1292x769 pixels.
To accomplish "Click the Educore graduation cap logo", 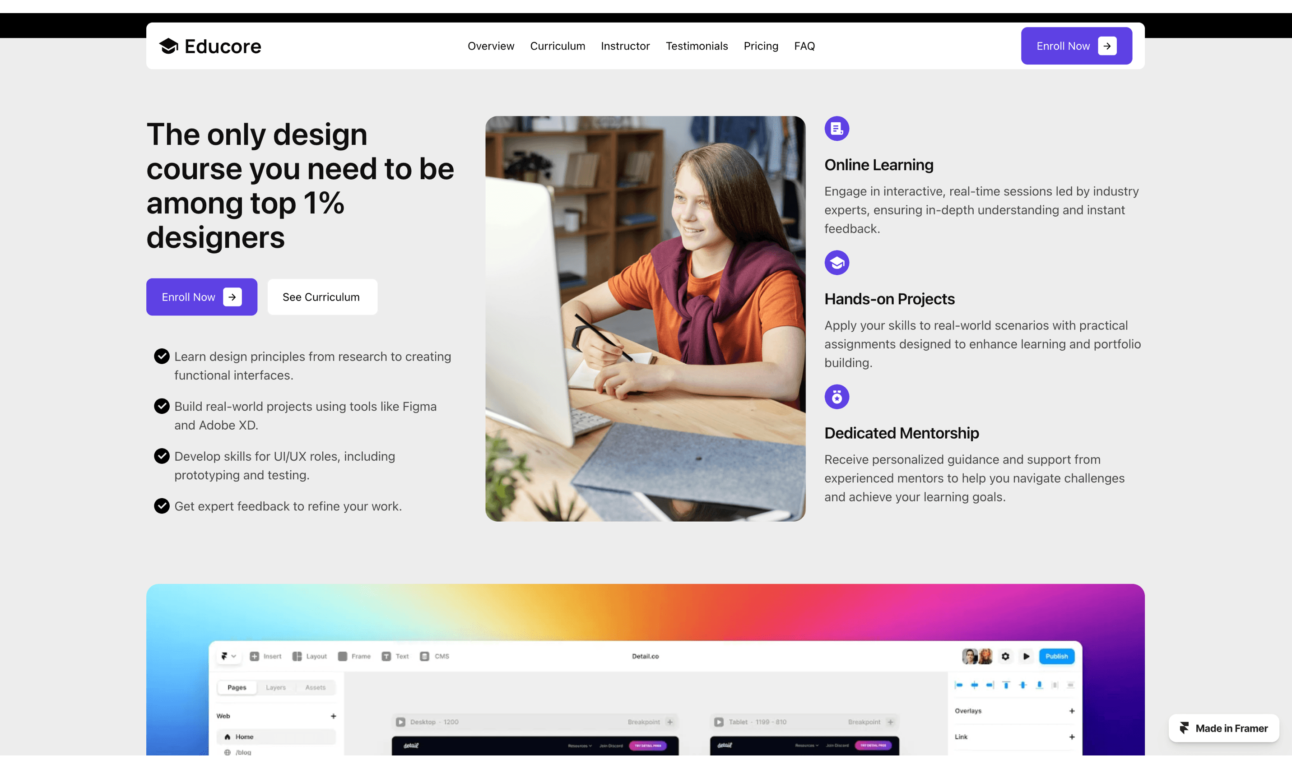I will [x=168, y=46].
